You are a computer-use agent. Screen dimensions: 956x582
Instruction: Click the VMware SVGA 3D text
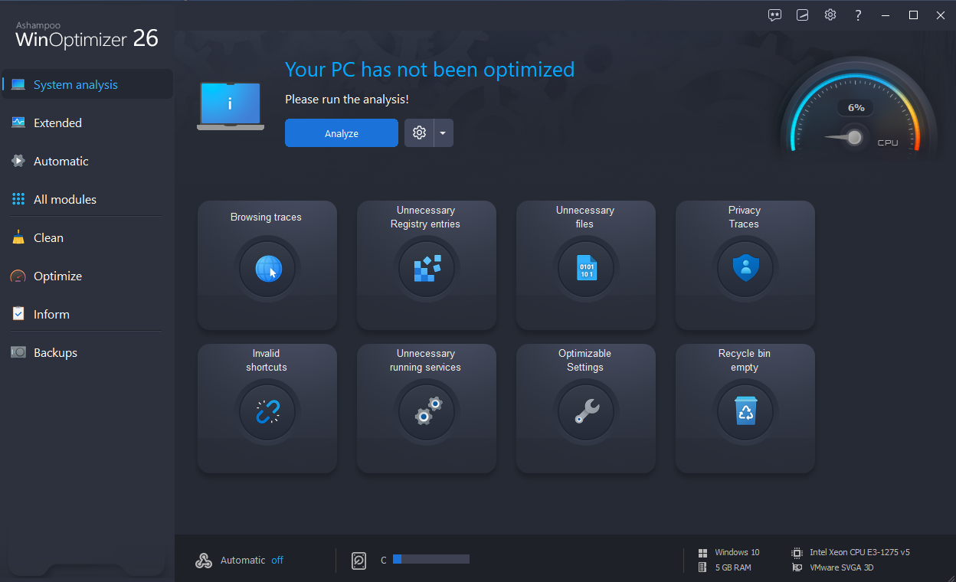(x=842, y=567)
